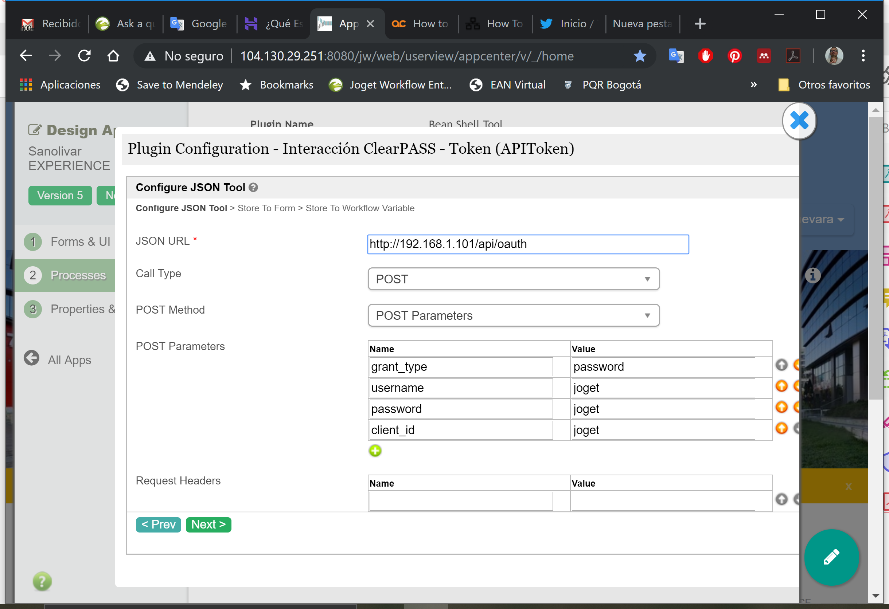
Task: Add a new POST parameter row
Action: tap(375, 450)
